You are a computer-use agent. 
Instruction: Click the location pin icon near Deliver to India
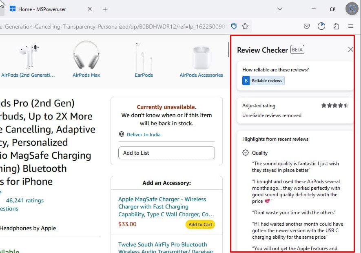click(121, 134)
